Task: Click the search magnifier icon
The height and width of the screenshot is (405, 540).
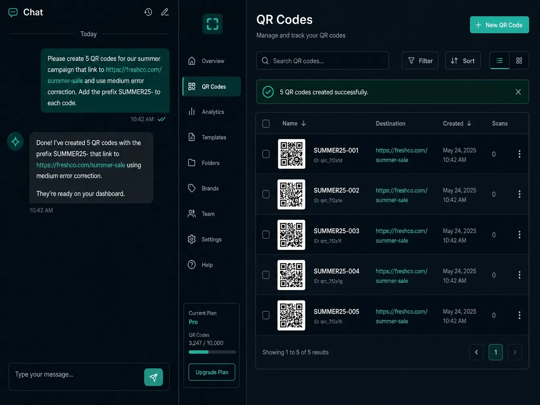Action: (x=265, y=61)
